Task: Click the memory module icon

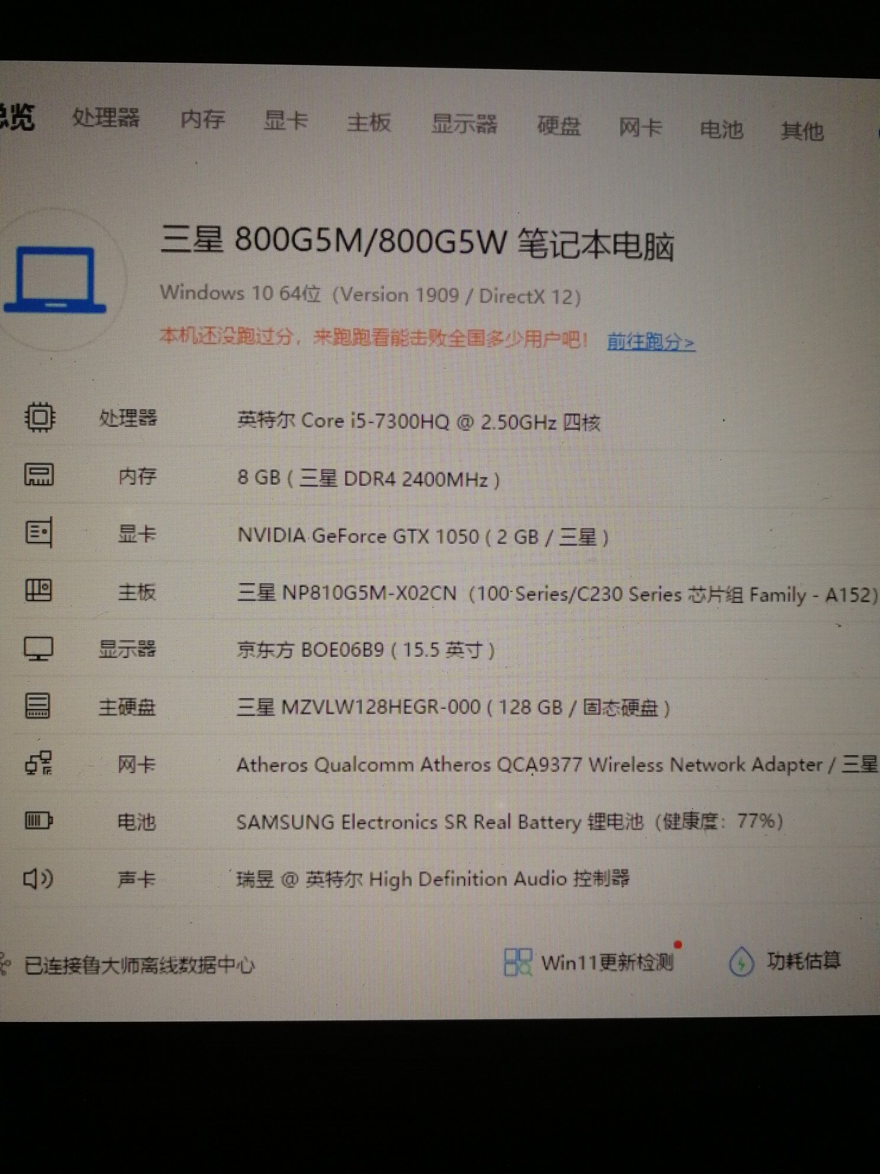Action: click(39, 475)
